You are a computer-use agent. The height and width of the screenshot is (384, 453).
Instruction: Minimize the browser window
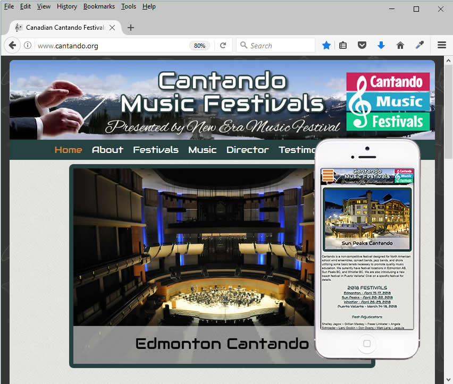(x=392, y=9)
